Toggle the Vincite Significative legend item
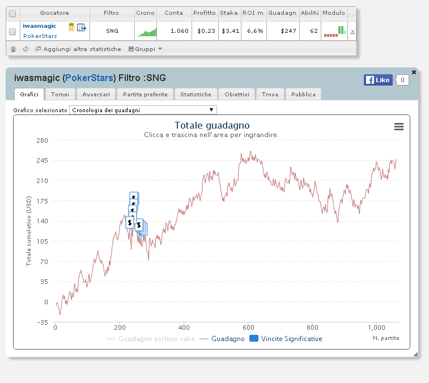This screenshot has height=383, width=429. pos(286,339)
